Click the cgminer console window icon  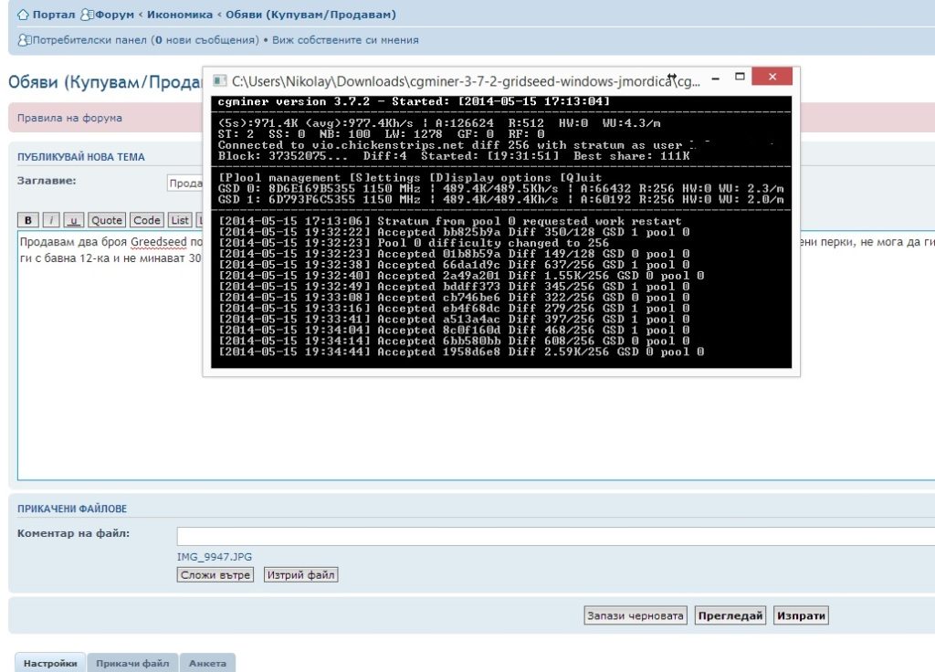[x=220, y=80]
